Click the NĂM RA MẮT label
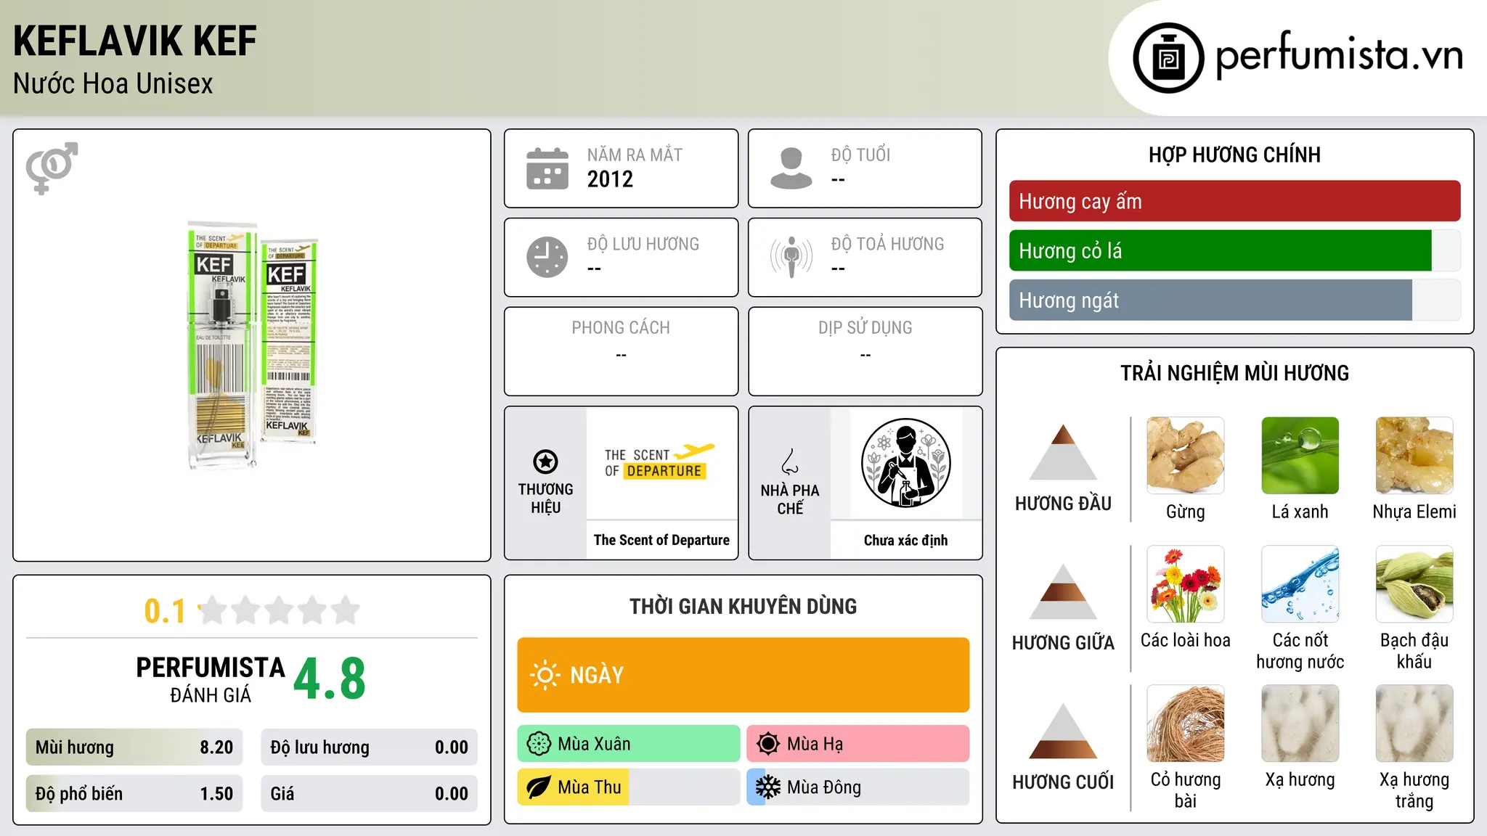This screenshot has width=1487, height=836. pos(635,155)
